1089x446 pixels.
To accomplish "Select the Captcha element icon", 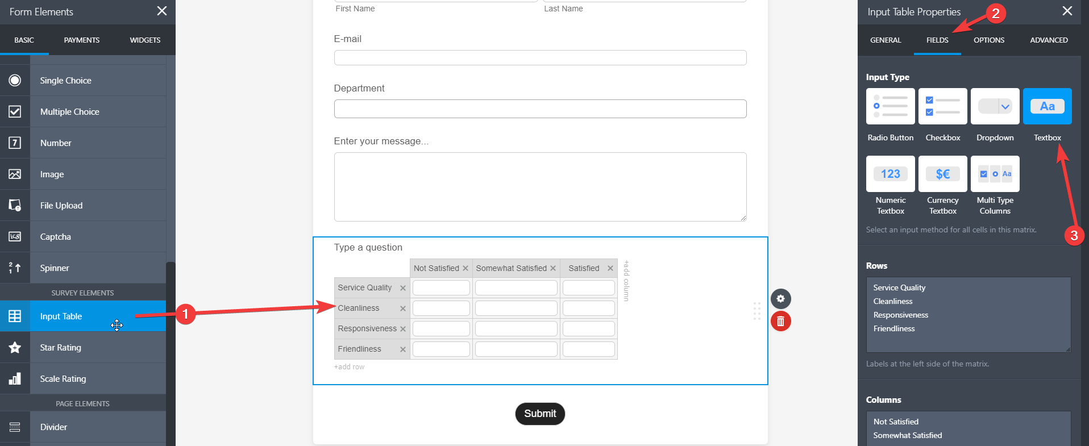I will (15, 237).
